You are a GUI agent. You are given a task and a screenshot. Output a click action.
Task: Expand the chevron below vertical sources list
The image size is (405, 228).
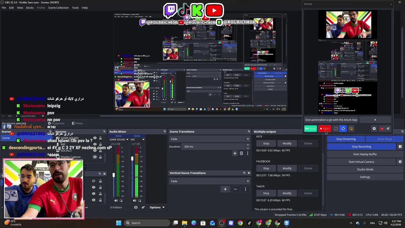tap(86, 207)
